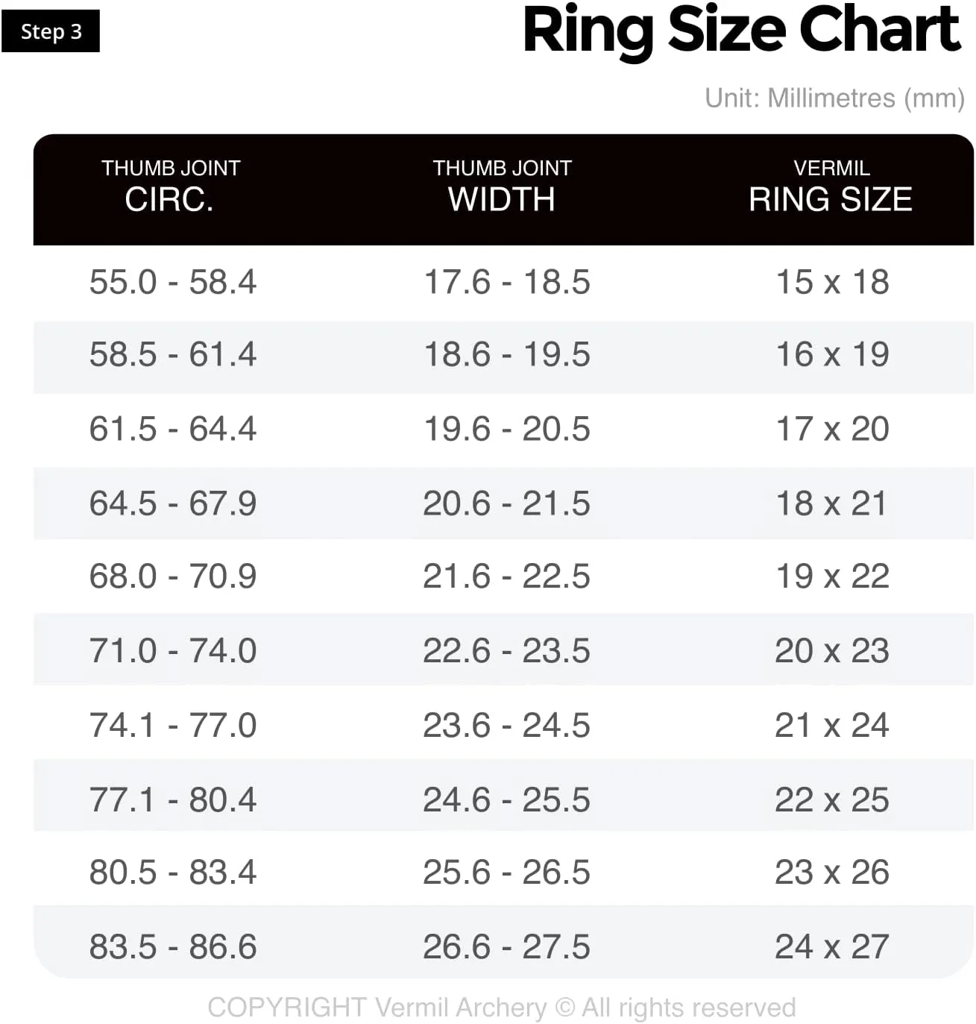
Task: Click ring size 16 x 19
Action: pos(832,354)
